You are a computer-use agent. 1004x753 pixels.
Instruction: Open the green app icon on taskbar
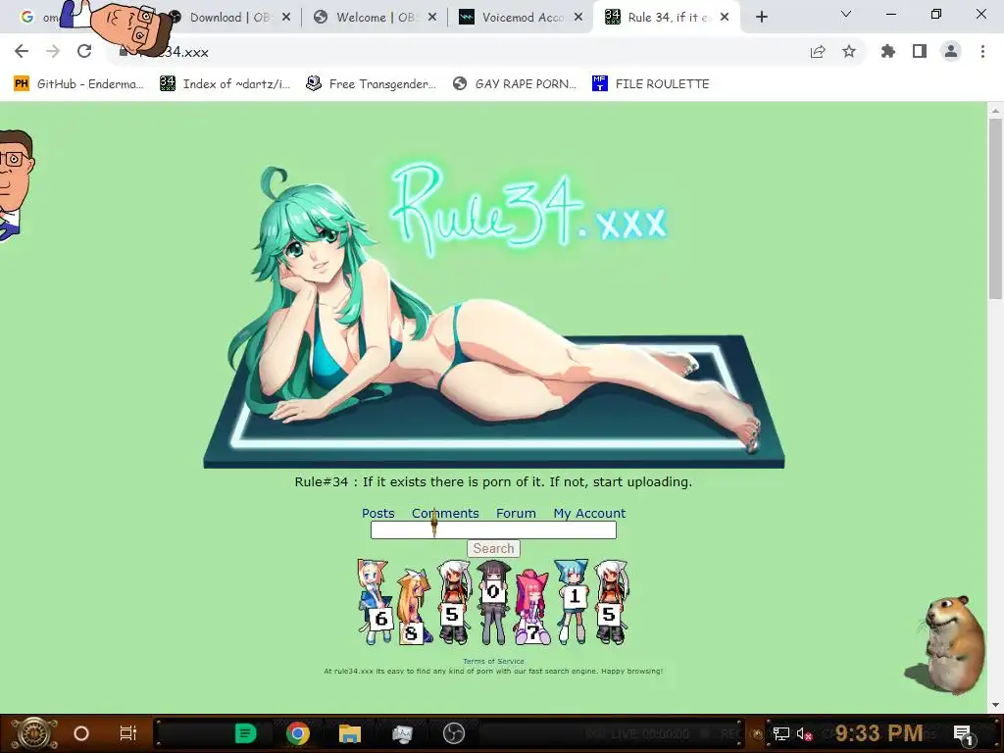pyautogui.click(x=245, y=733)
